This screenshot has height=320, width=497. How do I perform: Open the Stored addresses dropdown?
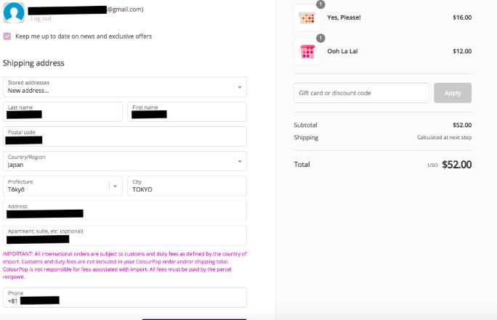[124, 87]
